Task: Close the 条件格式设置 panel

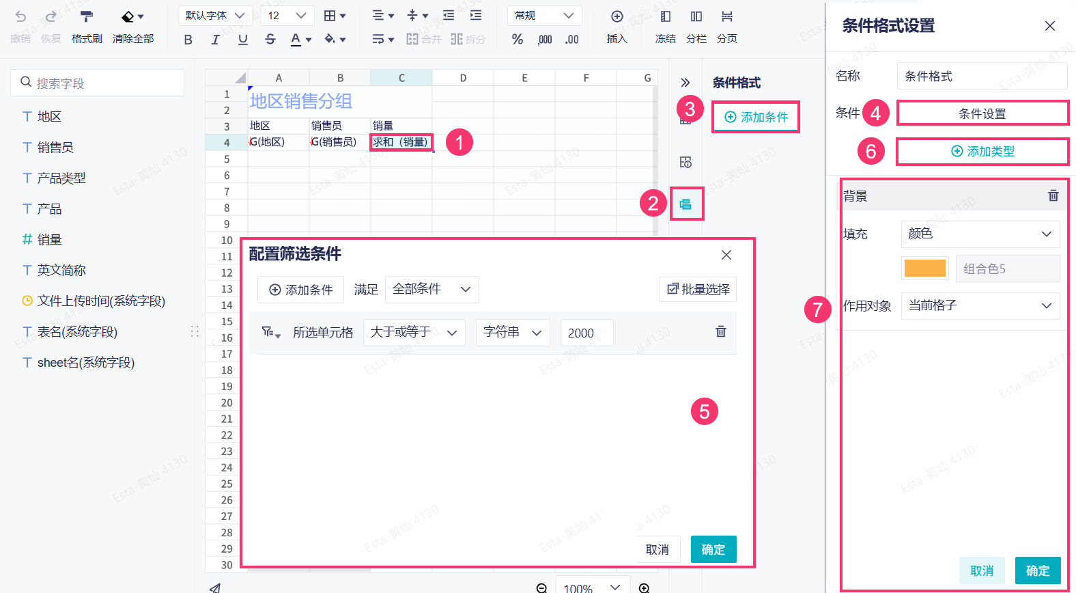Action: (x=1050, y=26)
